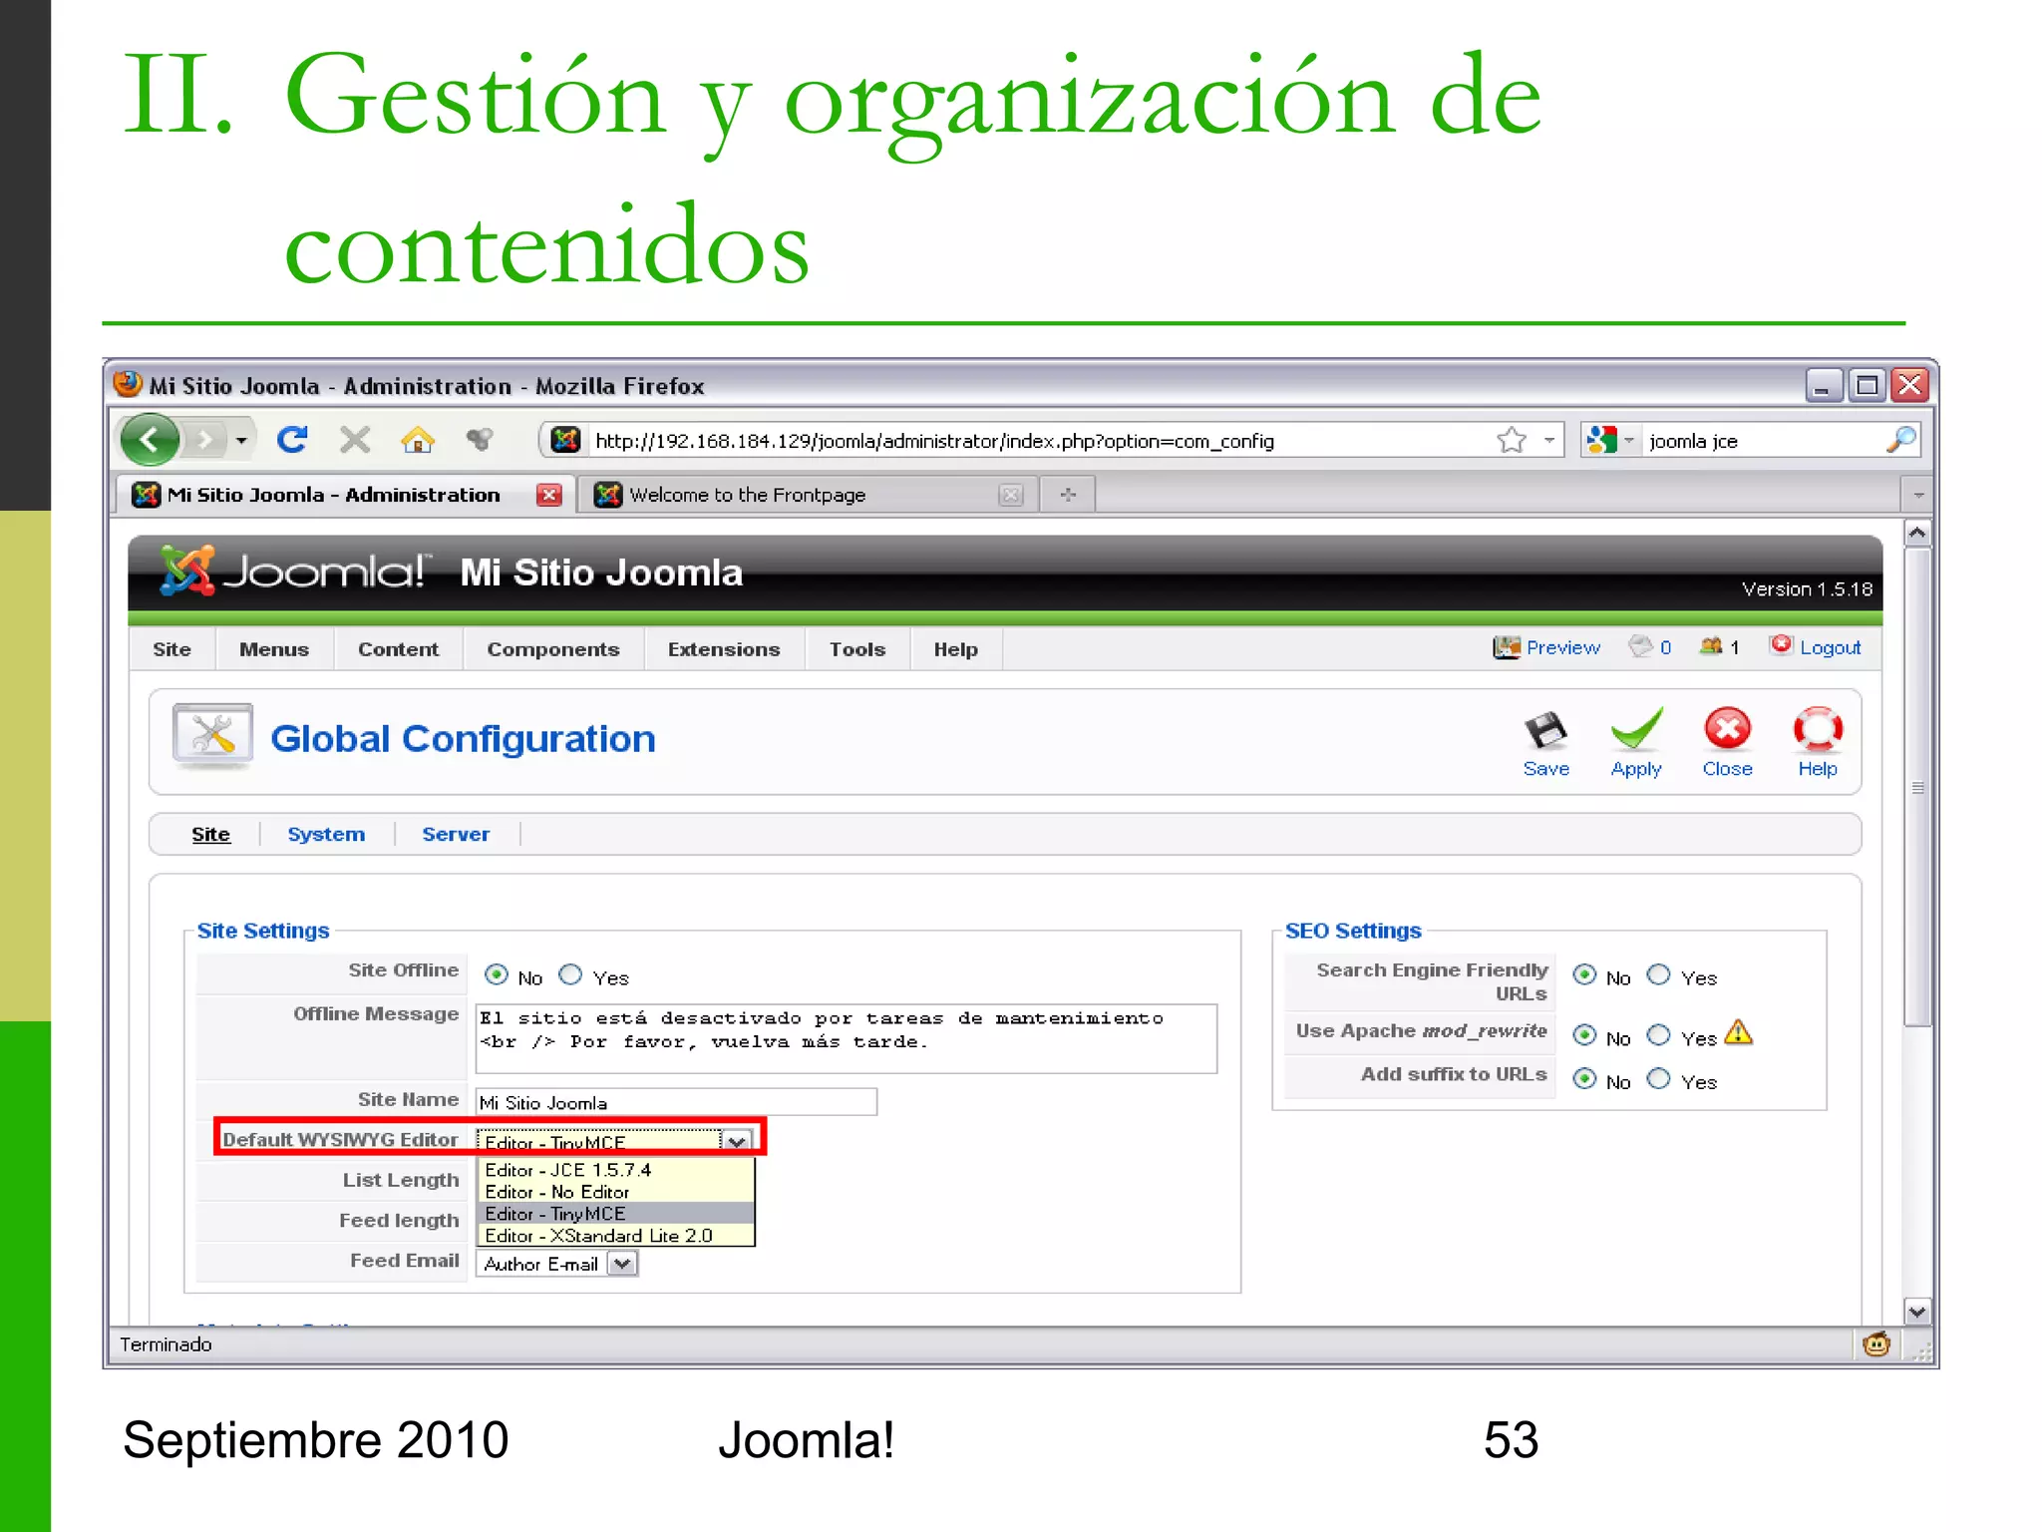Click the status bar monkey icon

(1876, 1344)
